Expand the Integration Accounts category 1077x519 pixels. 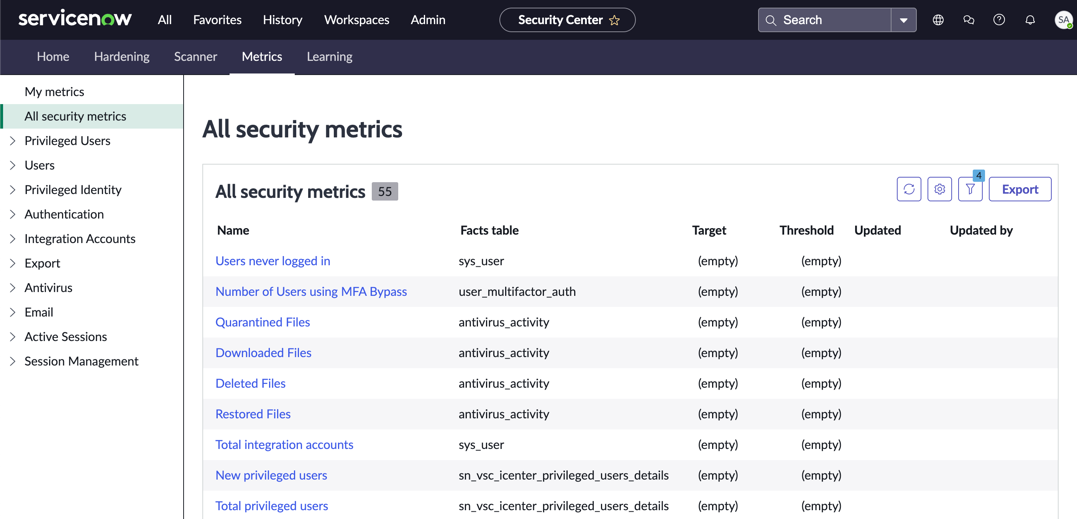(x=13, y=239)
